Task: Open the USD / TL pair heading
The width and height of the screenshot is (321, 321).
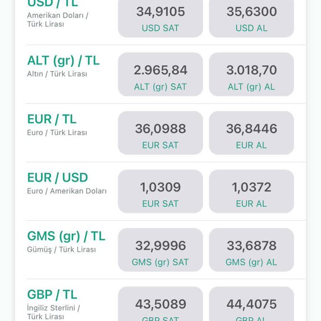Action: (53, 4)
